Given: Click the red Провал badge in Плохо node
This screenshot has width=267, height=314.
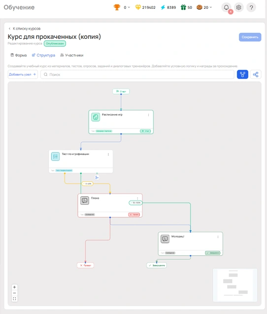Looking at the screenshot, I should (134, 215).
